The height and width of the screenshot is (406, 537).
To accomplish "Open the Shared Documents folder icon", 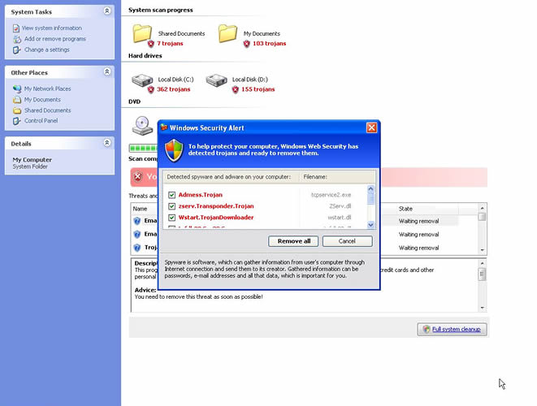I will pos(143,34).
